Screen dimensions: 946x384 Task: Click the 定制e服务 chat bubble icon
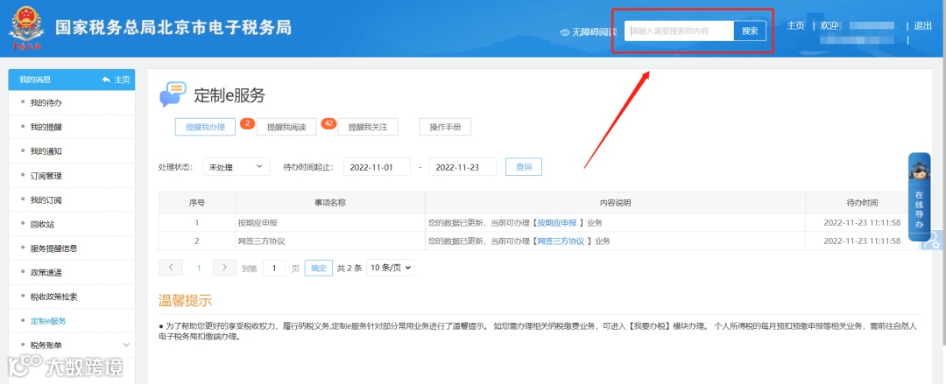(x=173, y=94)
